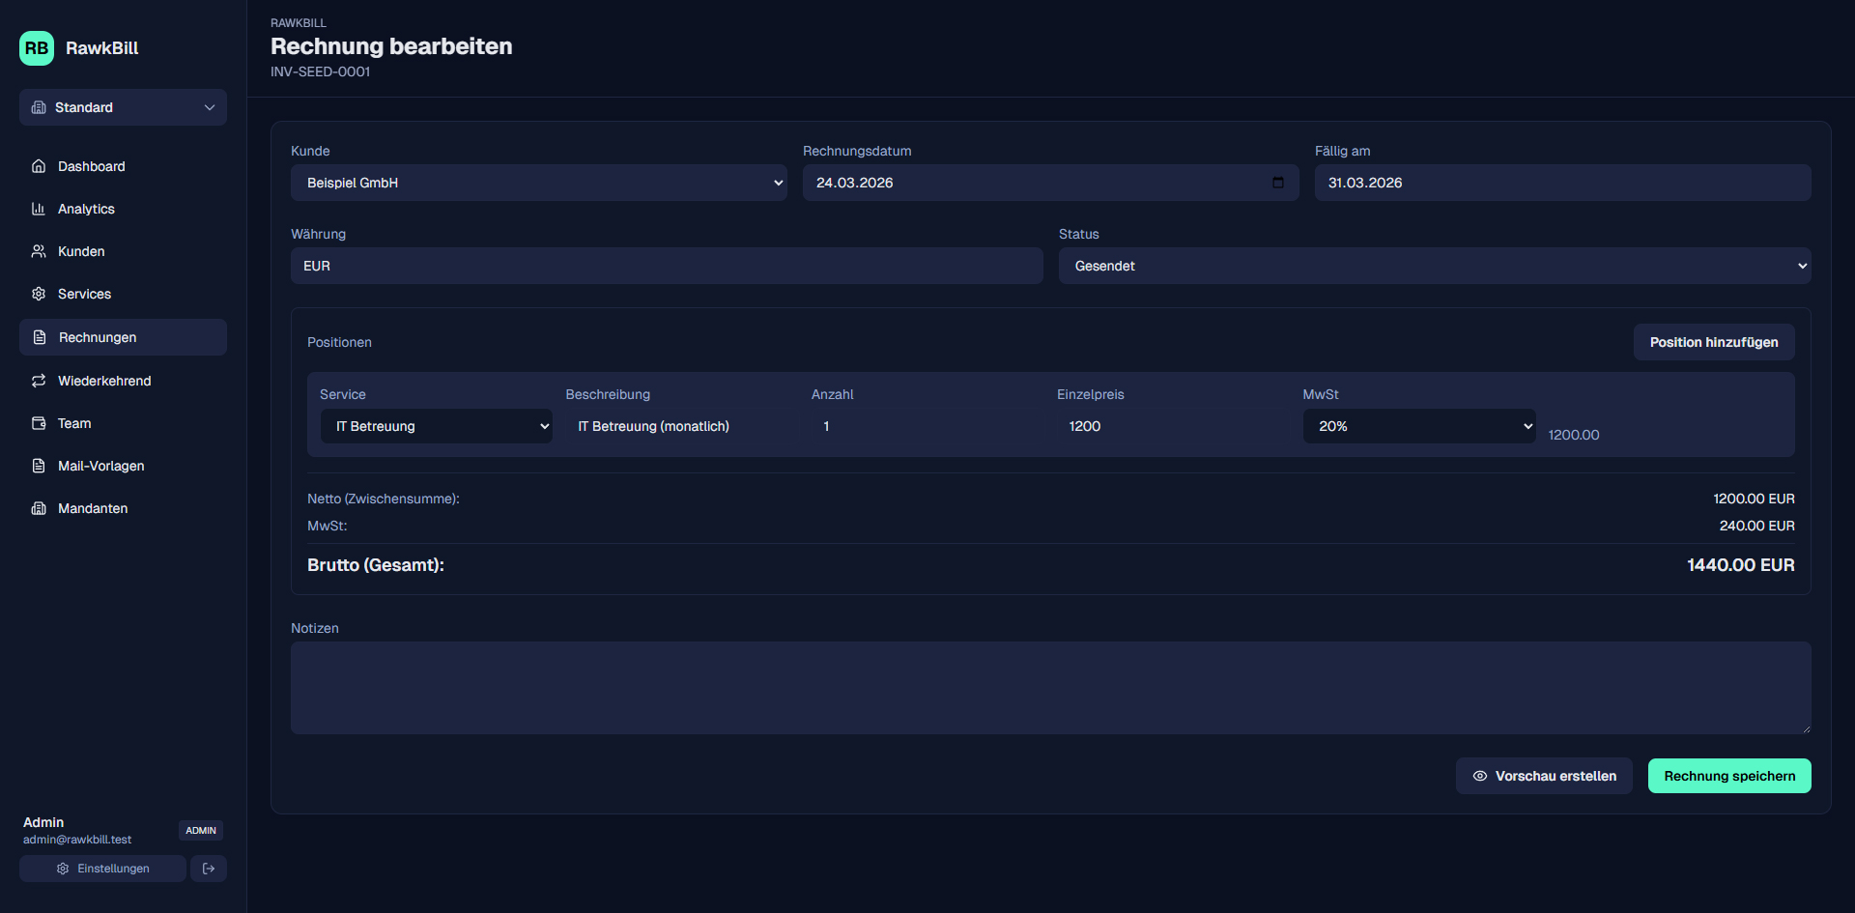Open the calendar picker for Rechnungsdatum
The image size is (1855, 913).
click(1278, 183)
